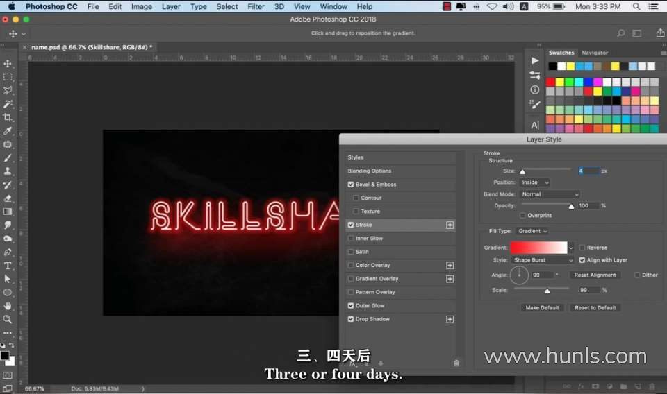Uncheck Outer Glow effect
The width and height of the screenshot is (667, 394).
(351, 306)
